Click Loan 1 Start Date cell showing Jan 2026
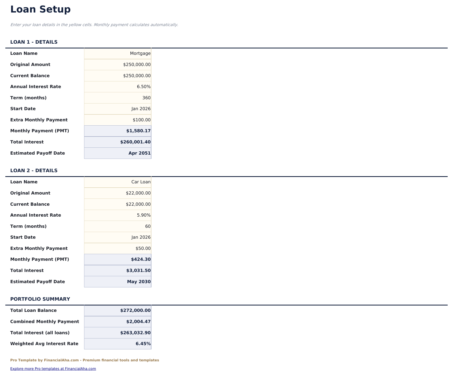This screenshot has height=376, width=453. (118, 109)
